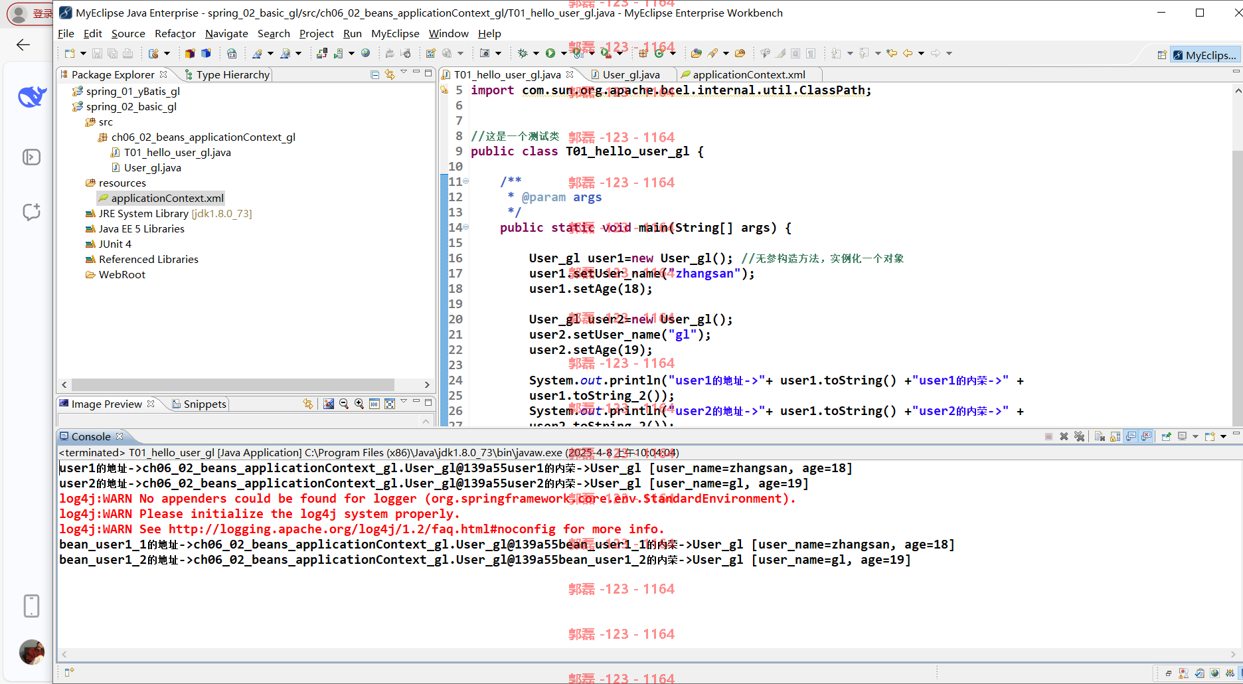Open Package Explorer view menu triangle

pos(404,72)
